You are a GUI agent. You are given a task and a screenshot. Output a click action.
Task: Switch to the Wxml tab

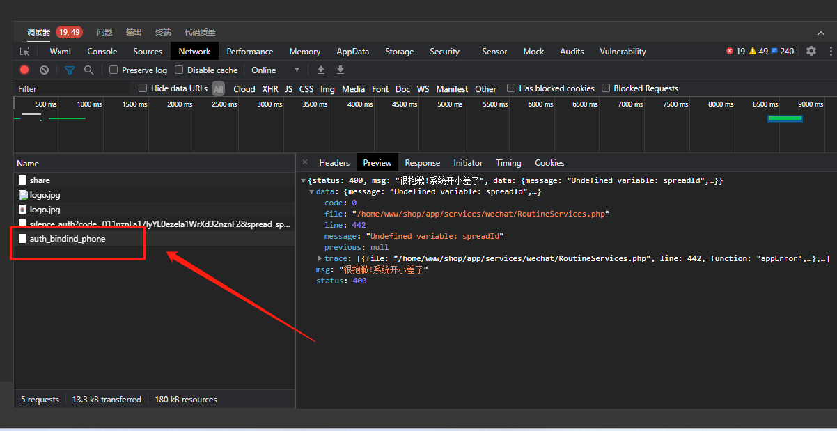point(60,51)
